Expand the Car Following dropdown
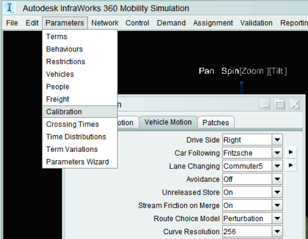The width and height of the screenshot is (308, 239). (x=277, y=153)
